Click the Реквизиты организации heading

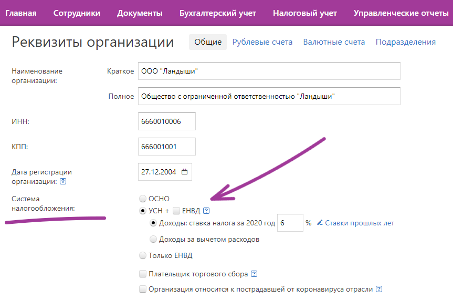pos(93,42)
